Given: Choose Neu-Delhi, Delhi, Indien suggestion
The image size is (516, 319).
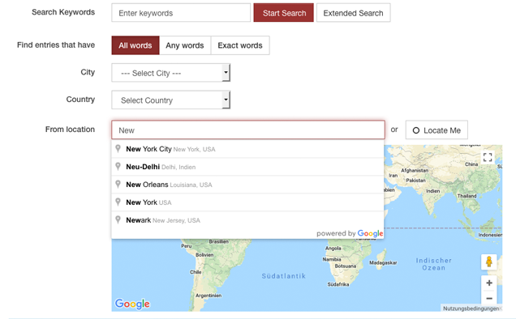Looking at the screenshot, I should point(247,167).
